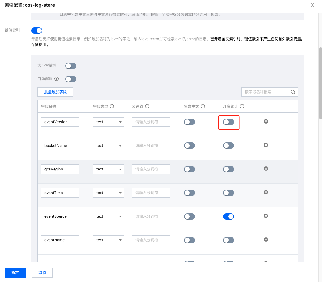This screenshot has height=282, width=322.
Task: Expand the bucketName field type dropdown
Action: click(x=108, y=146)
